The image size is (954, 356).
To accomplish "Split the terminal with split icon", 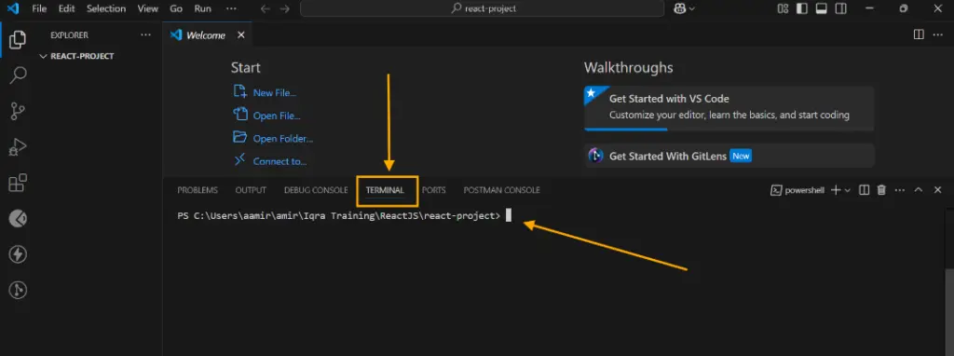I will (x=864, y=190).
